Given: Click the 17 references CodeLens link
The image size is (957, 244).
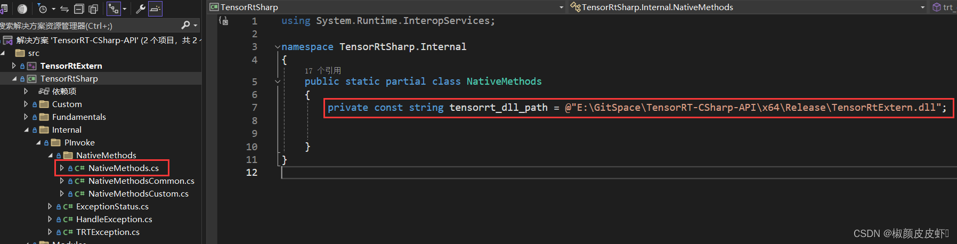Looking at the screenshot, I should 322,70.
